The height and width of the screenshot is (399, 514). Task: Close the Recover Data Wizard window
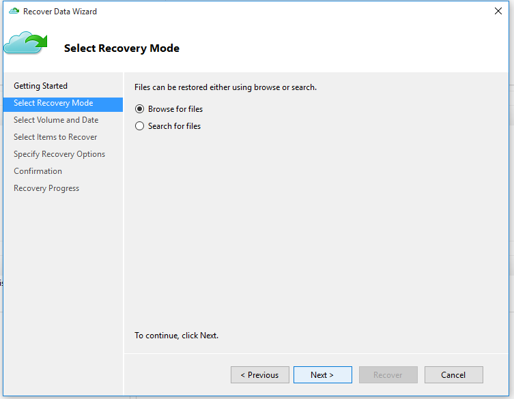(498, 11)
